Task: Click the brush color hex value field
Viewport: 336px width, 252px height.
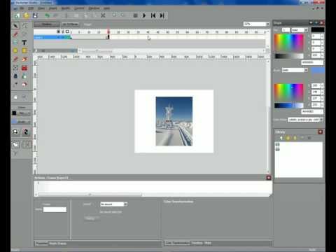Action: pos(312,112)
